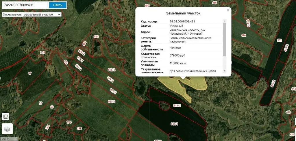Screen dimensions: 296x141
Task: Click the Для сельскохозяйственных целей text
Action: pyautogui.click(x=193, y=71)
